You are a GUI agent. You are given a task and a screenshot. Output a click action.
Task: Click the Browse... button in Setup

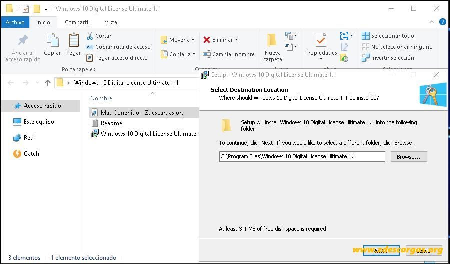(408, 157)
